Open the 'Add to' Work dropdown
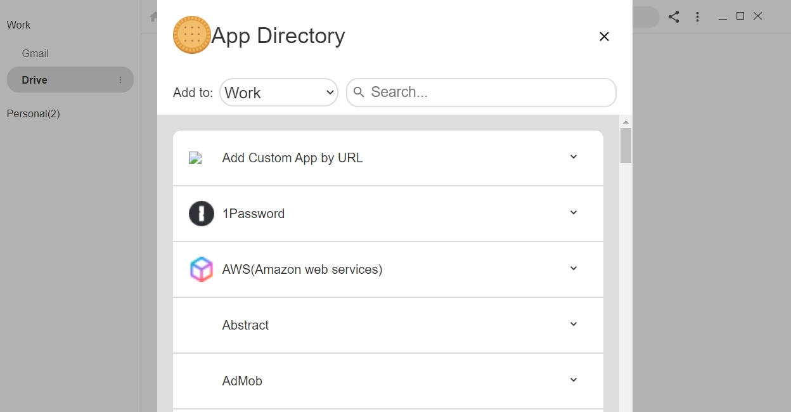 (x=279, y=93)
